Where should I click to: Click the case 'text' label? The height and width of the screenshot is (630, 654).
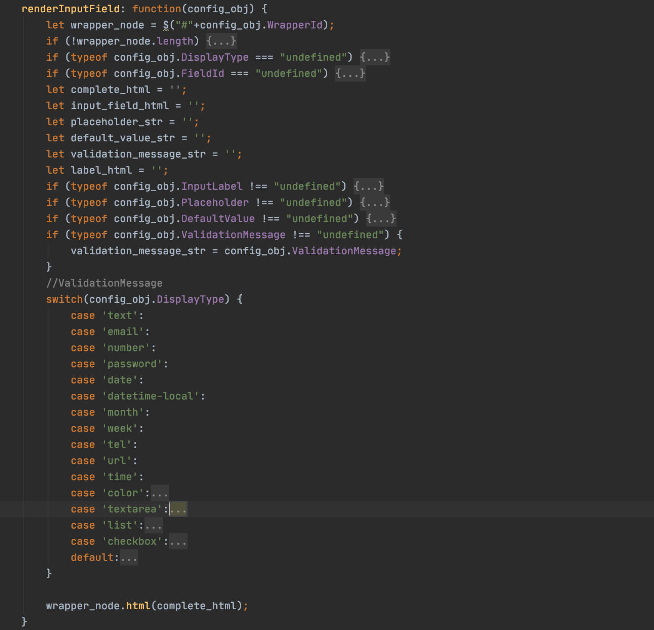click(107, 315)
